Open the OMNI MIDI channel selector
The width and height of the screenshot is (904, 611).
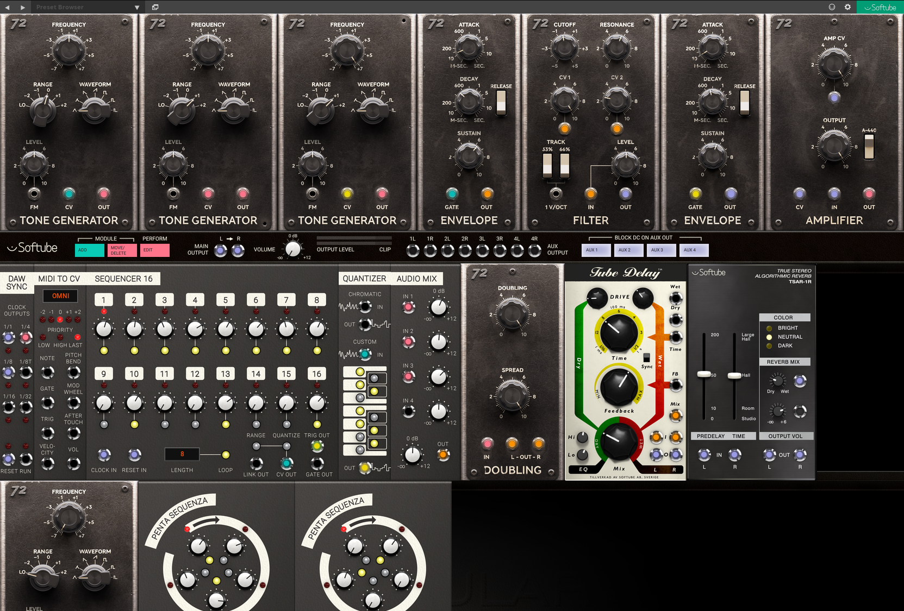[x=60, y=295]
